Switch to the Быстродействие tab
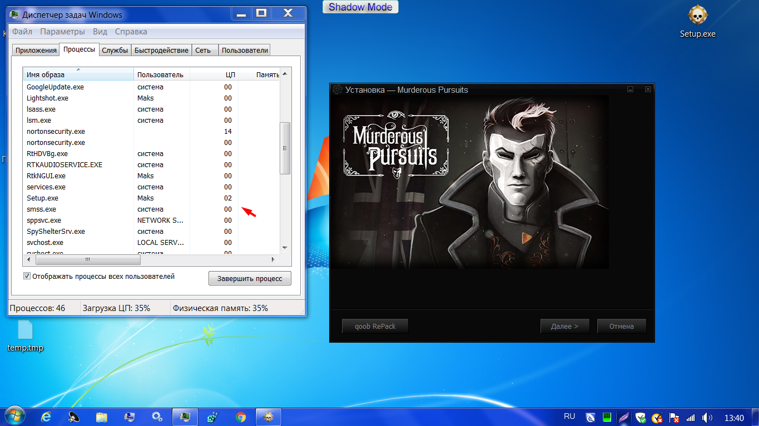This screenshot has width=759, height=426. (161, 50)
